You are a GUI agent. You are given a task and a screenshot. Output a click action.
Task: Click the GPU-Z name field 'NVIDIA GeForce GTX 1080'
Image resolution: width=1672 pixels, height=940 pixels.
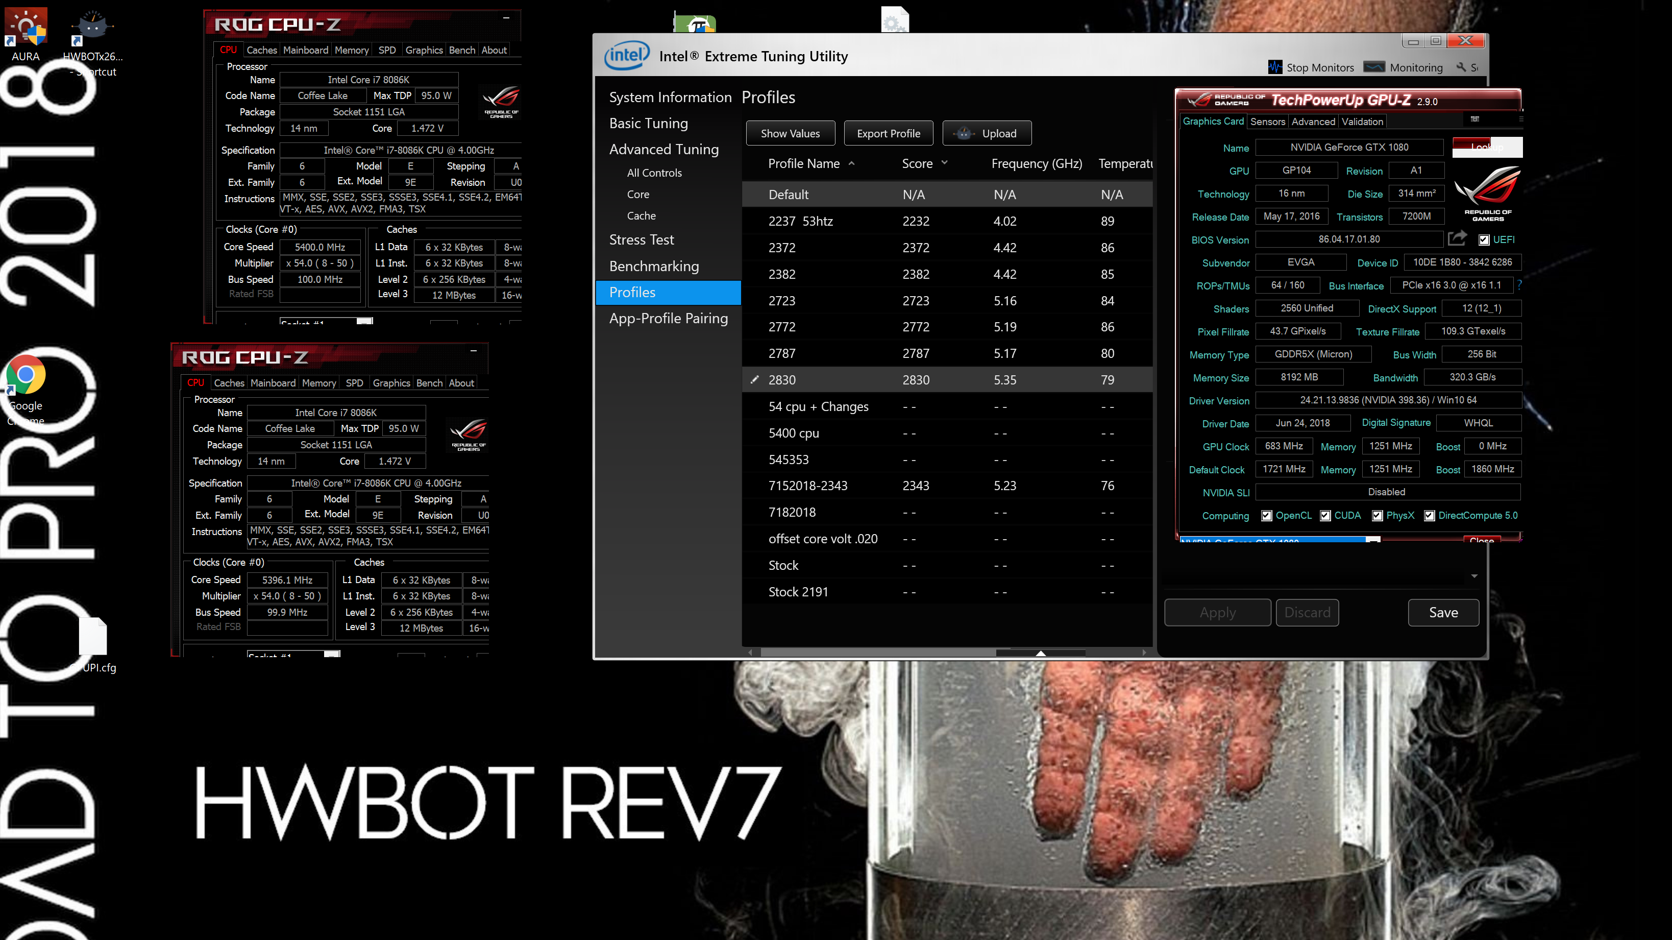(1349, 148)
